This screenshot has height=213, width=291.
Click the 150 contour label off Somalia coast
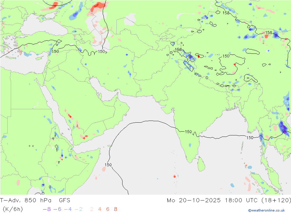click(x=108, y=165)
